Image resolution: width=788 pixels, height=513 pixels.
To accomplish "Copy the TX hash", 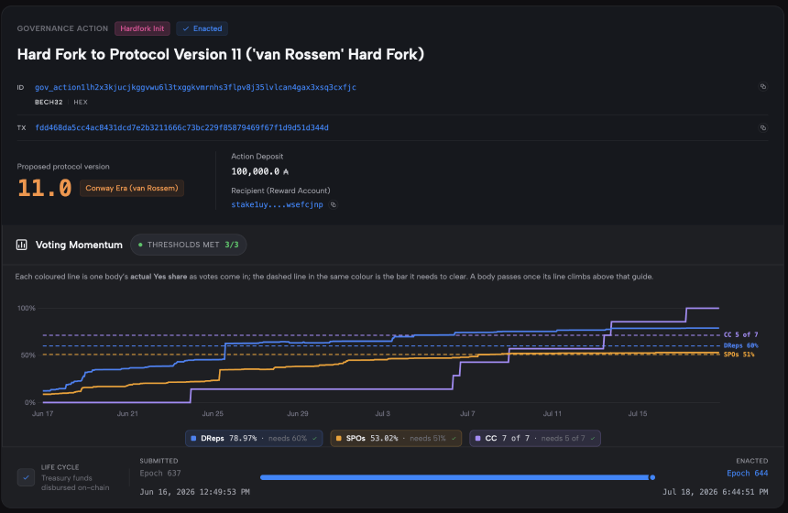I will [763, 127].
